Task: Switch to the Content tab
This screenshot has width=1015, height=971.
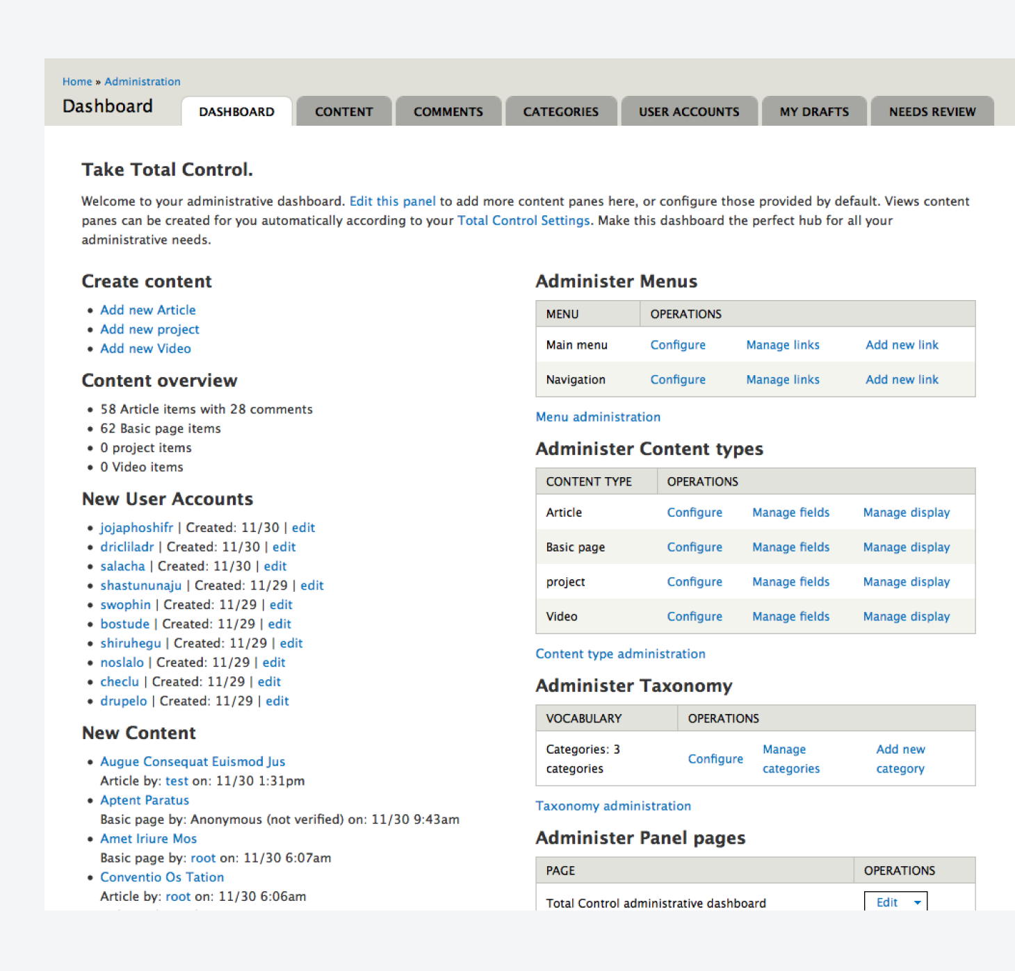Action: pyautogui.click(x=343, y=111)
